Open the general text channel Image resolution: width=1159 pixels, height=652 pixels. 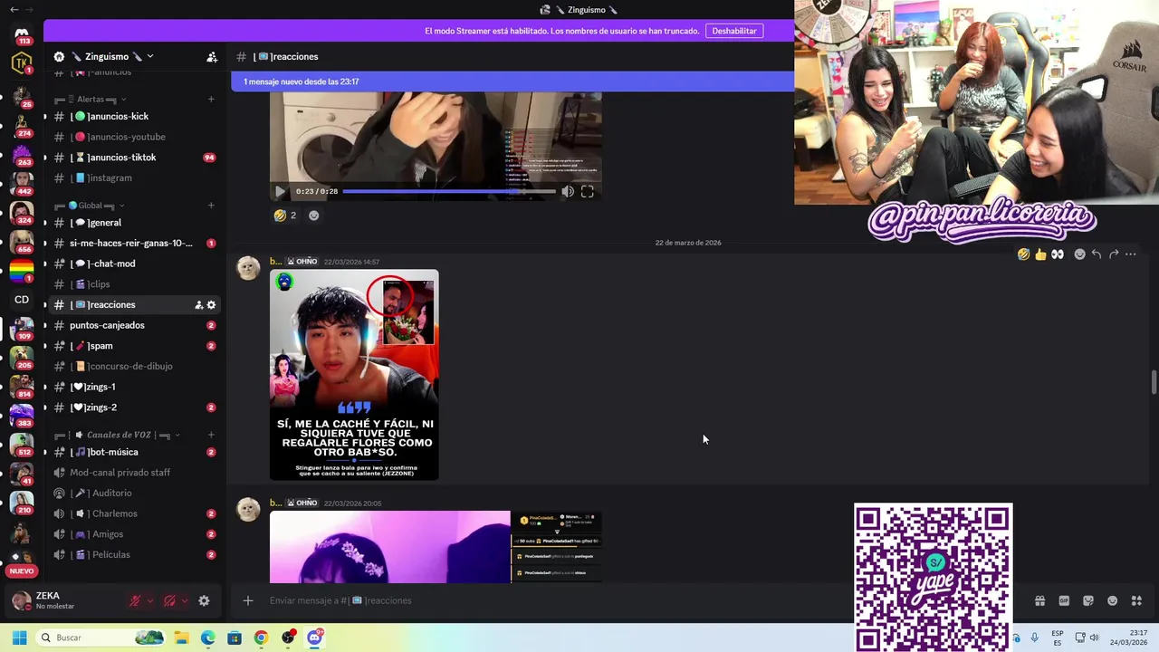(x=134, y=223)
